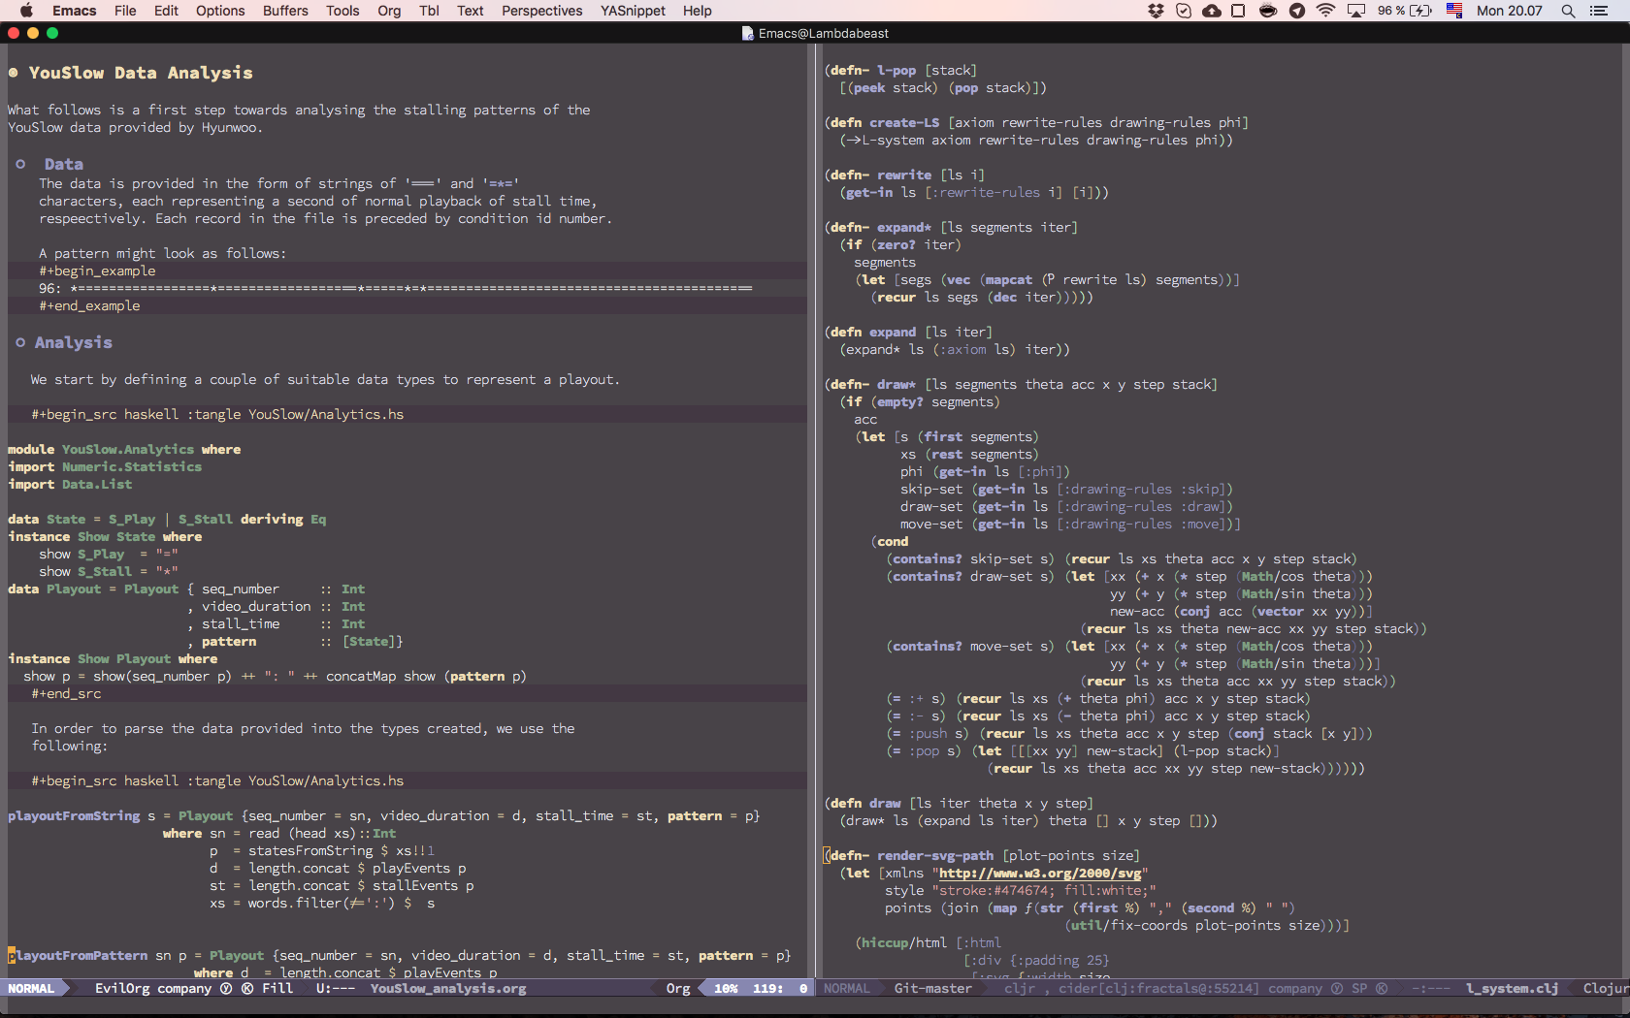Click the line starting '96:' in example block
The height and width of the screenshot is (1018, 1630).
click(396, 288)
